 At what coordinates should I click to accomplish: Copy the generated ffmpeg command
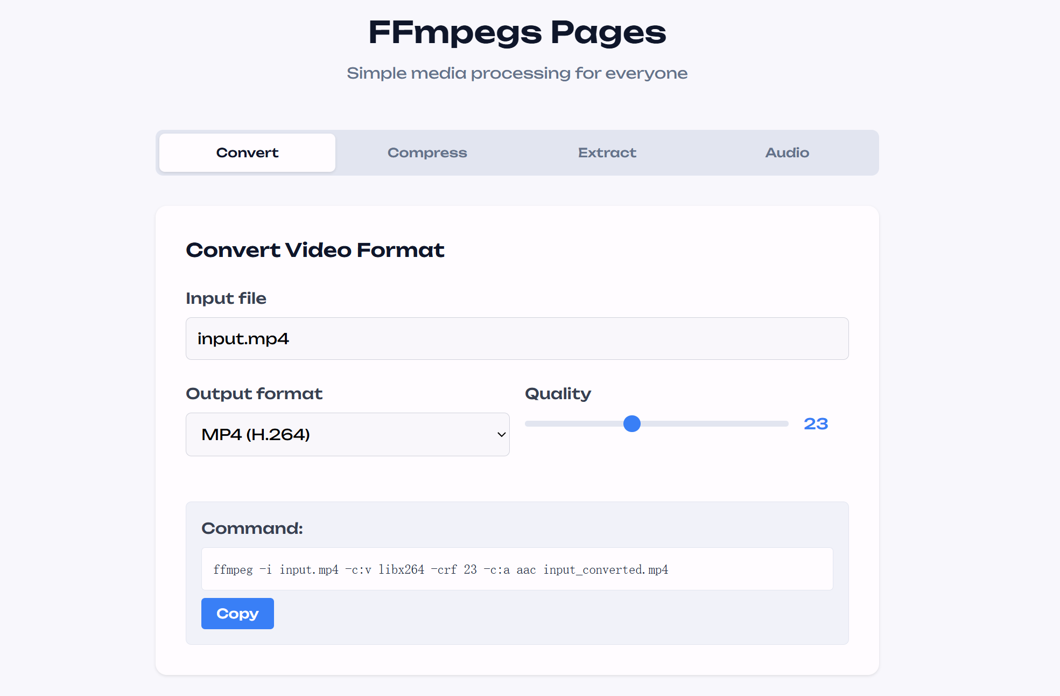pos(237,614)
